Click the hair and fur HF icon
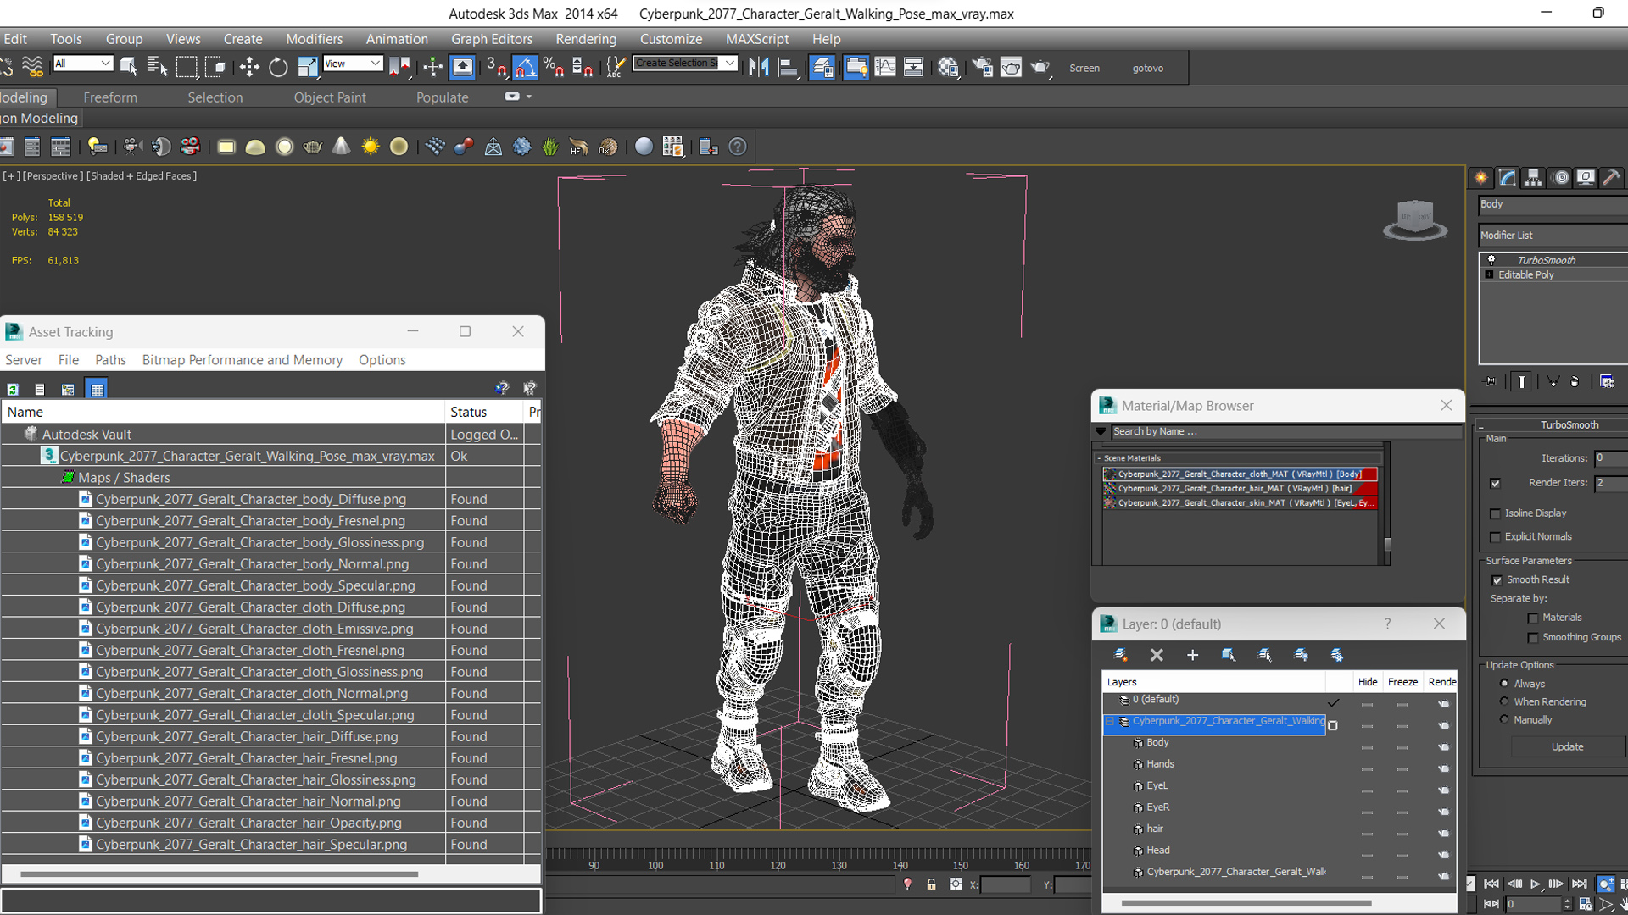1628x915 pixels. [x=578, y=147]
